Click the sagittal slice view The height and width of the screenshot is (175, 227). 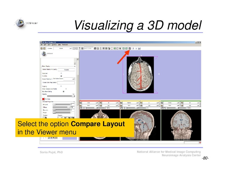click(x=147, y=125)
